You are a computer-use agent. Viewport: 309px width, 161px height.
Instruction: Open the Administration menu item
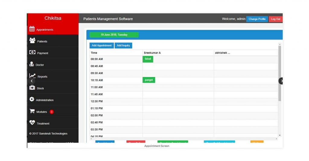[x=45, y=100]
